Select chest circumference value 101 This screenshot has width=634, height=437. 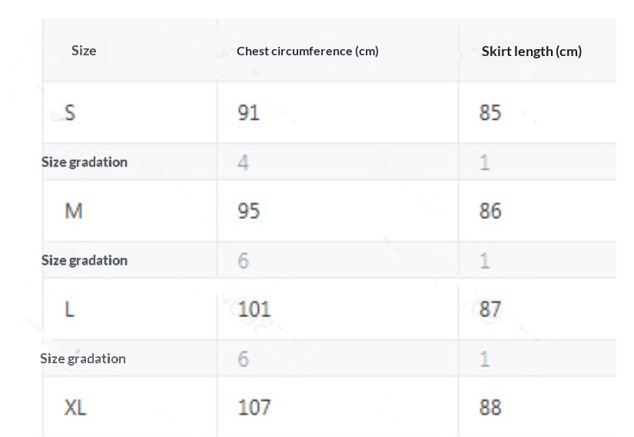coord(254,310)
